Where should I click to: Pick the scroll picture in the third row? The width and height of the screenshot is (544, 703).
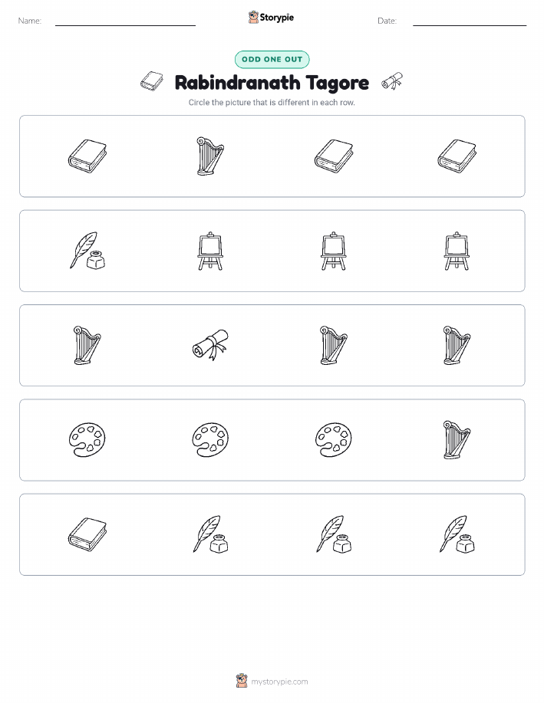click(x=210, y=345)
